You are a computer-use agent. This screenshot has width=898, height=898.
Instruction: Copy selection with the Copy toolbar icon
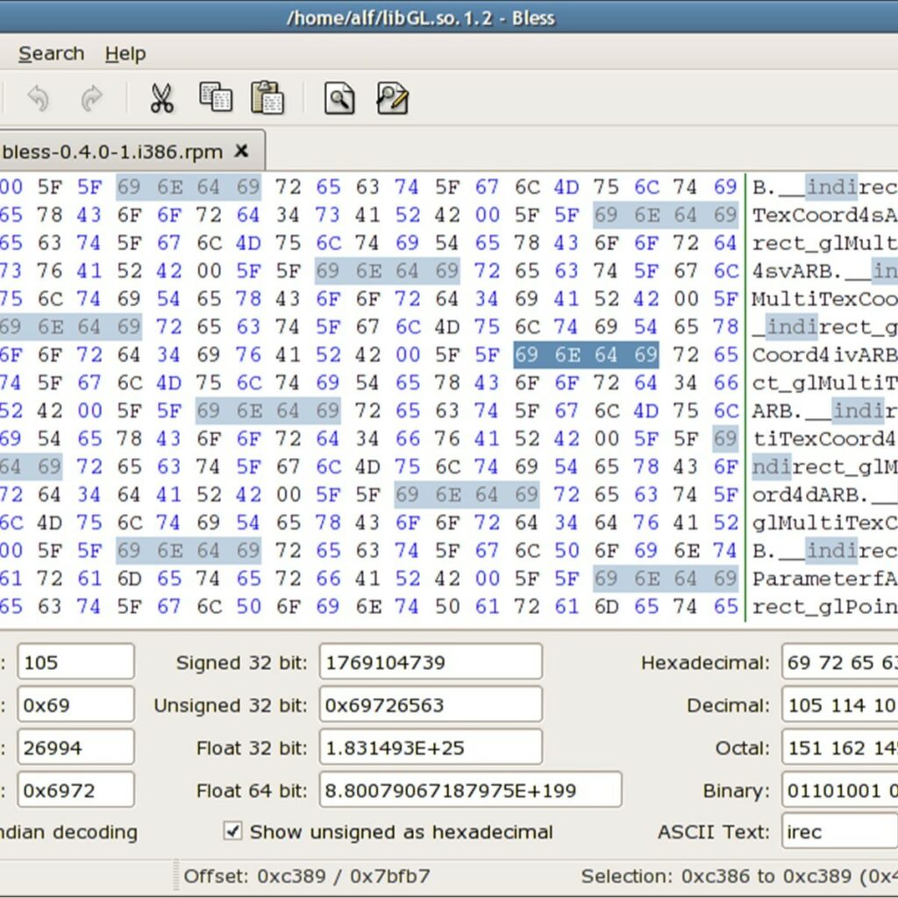click(216, 98)
